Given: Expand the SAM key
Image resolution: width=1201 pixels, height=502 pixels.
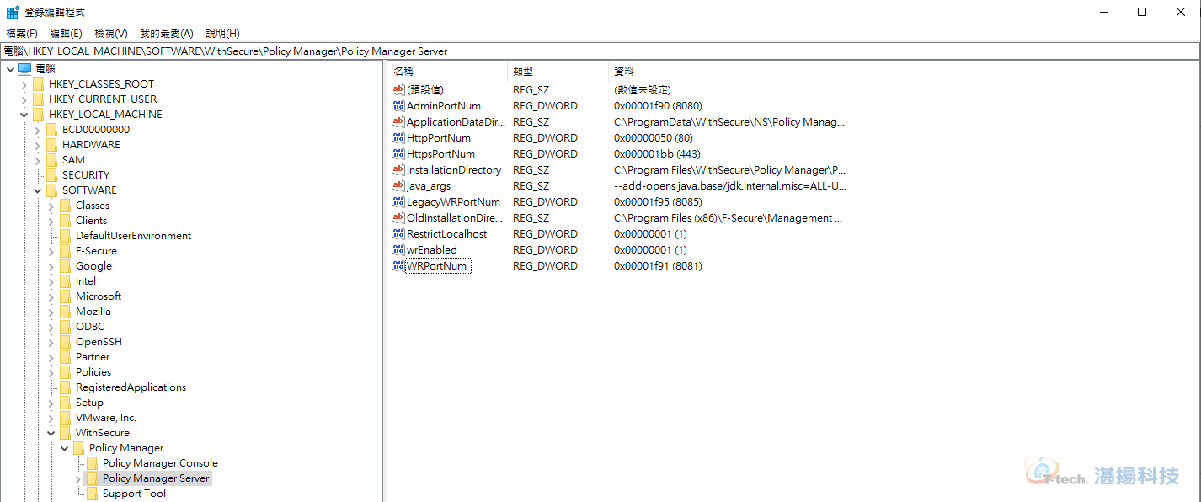Looking at the screenshot, I should tap(36, 160).
